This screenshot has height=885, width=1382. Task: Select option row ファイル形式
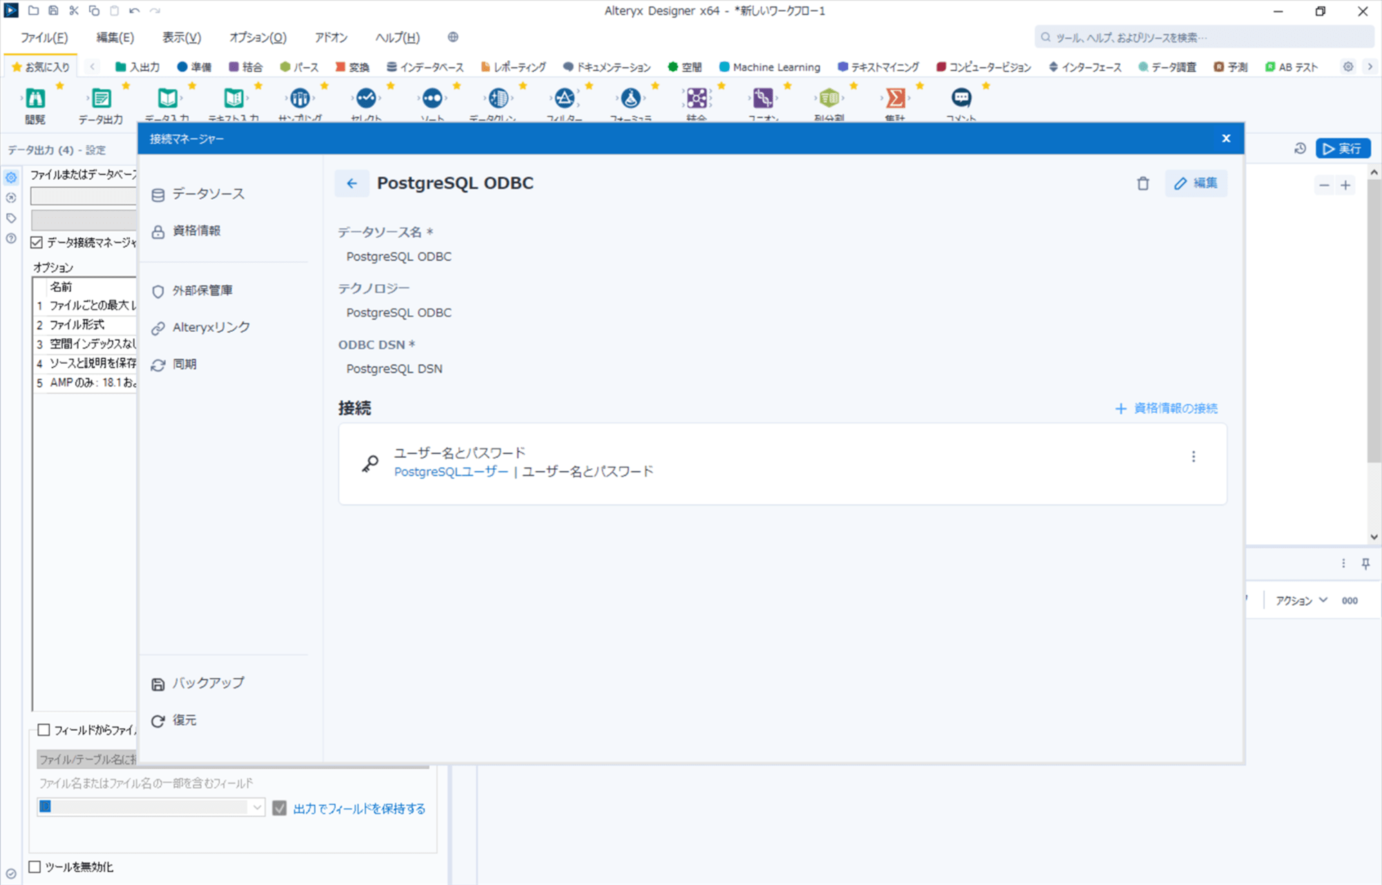coord(85,324)
